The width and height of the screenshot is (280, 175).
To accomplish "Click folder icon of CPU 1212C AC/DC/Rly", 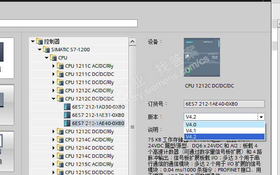I will (x=60, y=91).
